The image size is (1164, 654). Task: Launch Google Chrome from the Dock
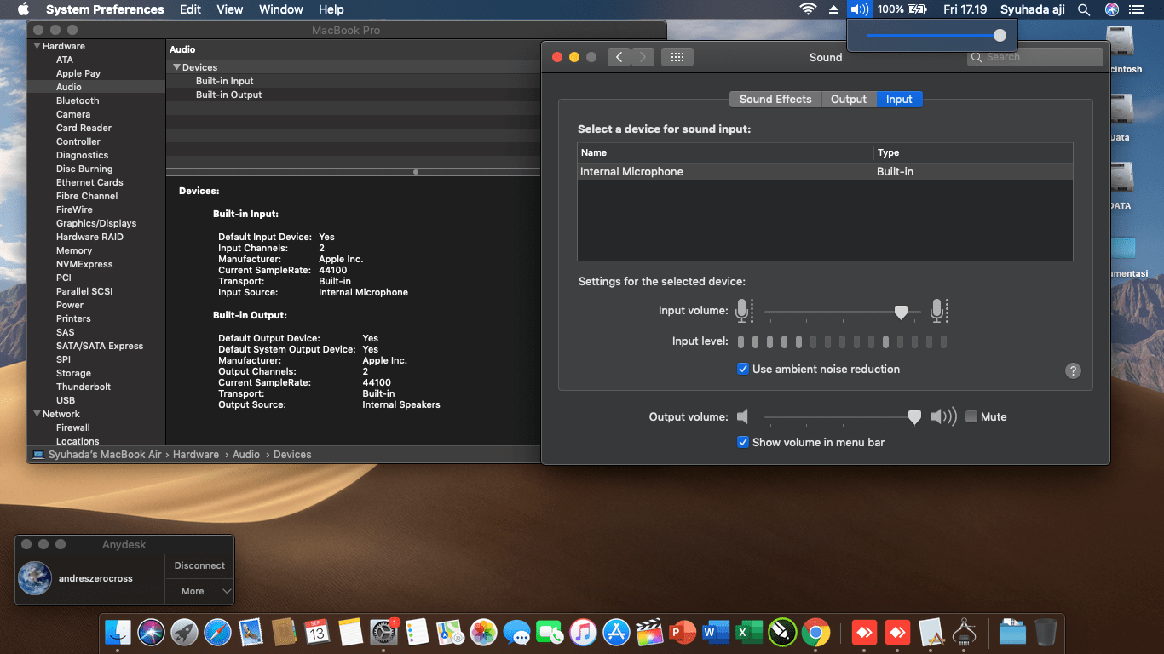tap(815, 632)
